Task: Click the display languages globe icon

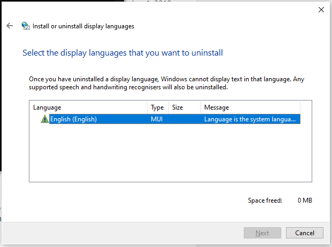Action: (26, 26)
